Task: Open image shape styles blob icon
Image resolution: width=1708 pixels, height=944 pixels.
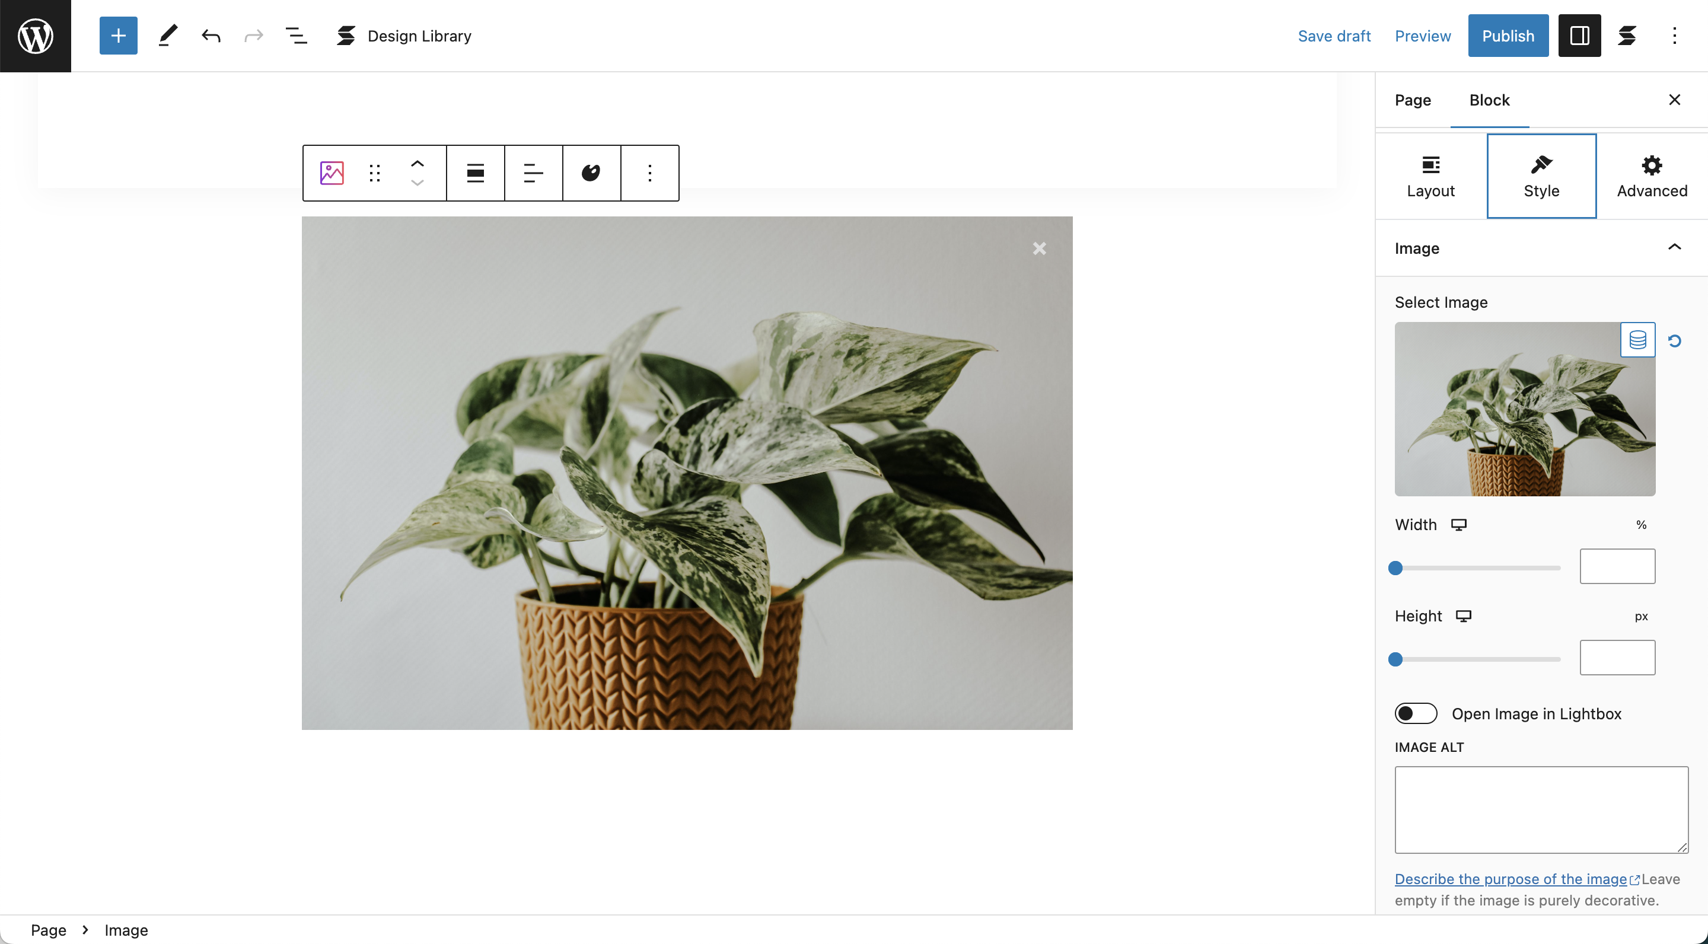Action: coord(591,173)
